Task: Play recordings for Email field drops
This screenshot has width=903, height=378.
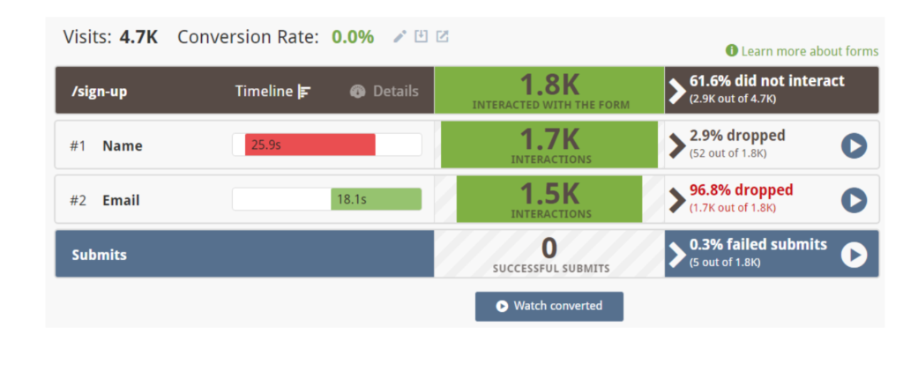Action: 854,200
